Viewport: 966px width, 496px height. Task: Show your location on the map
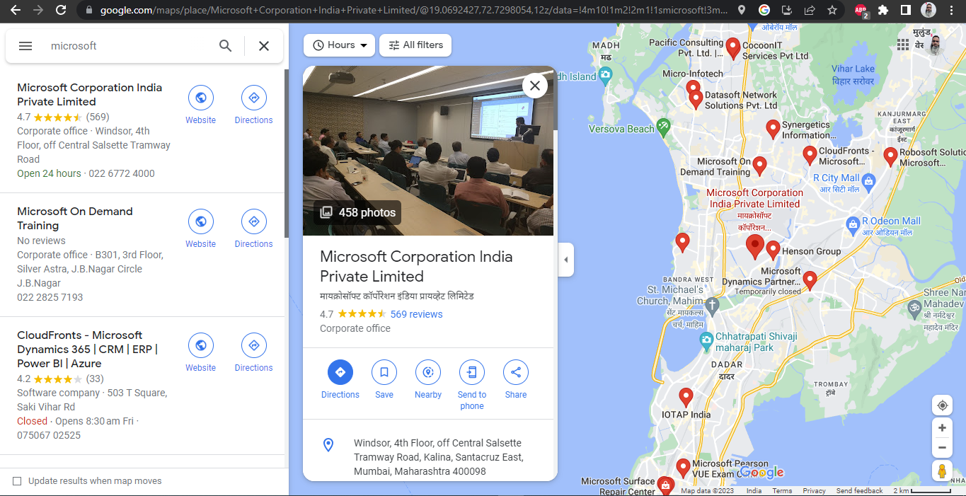click(942, 405)
